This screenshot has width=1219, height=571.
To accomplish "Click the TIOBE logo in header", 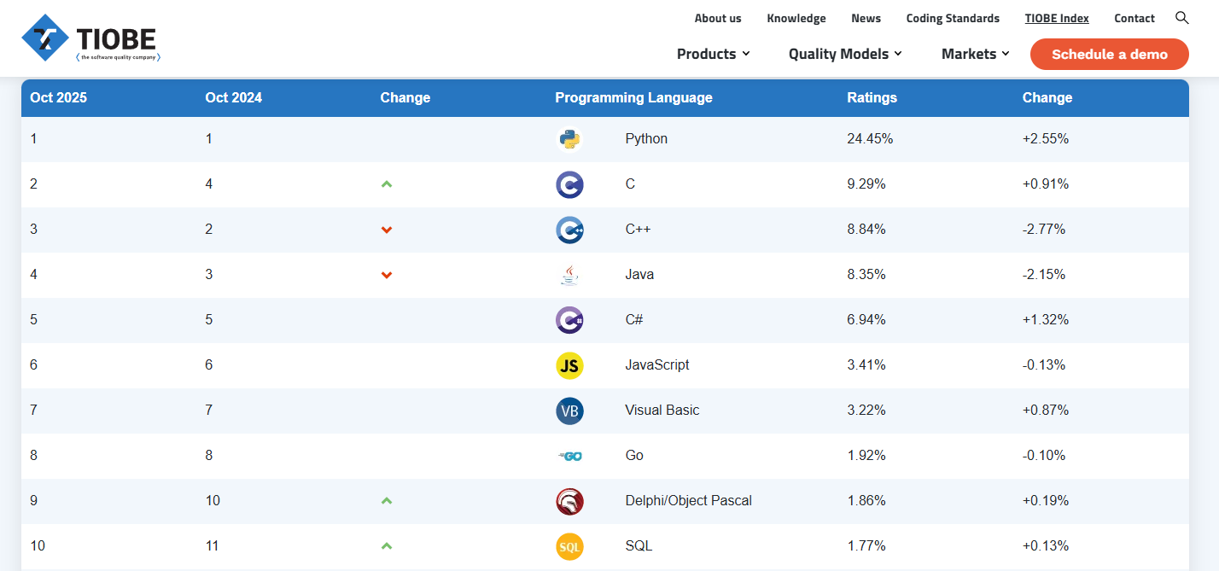I will 90,39.
